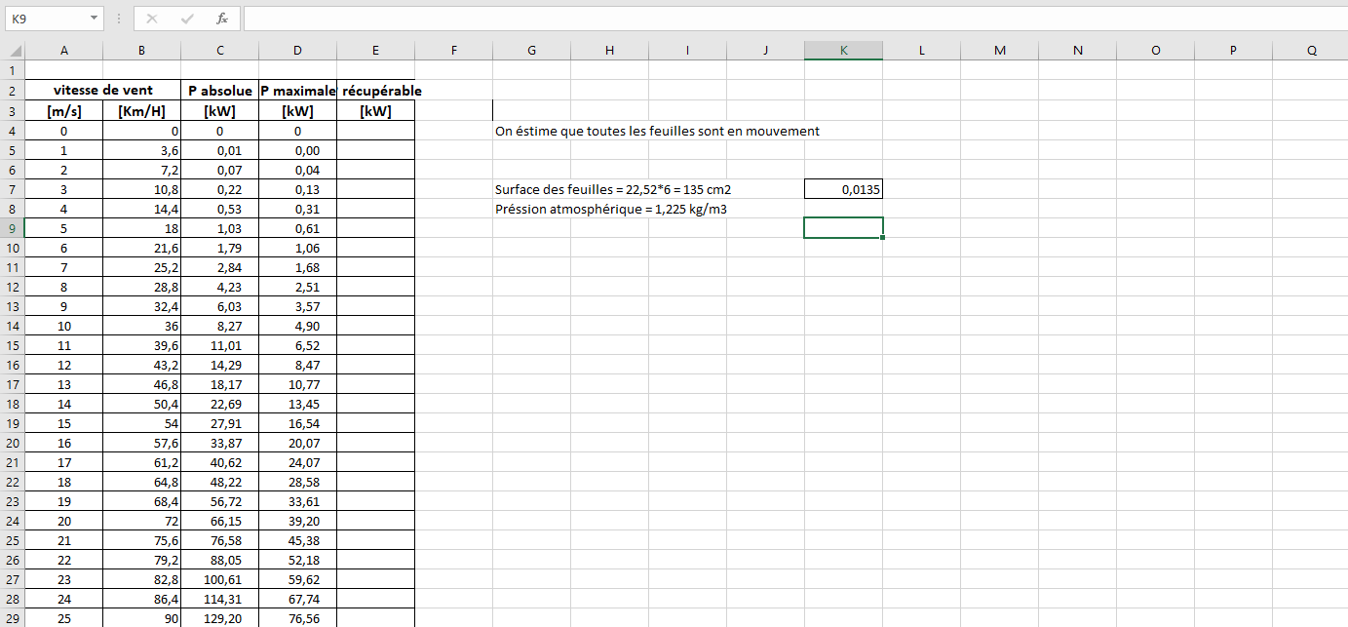Select the row 29 header

(x=12, y=618)
